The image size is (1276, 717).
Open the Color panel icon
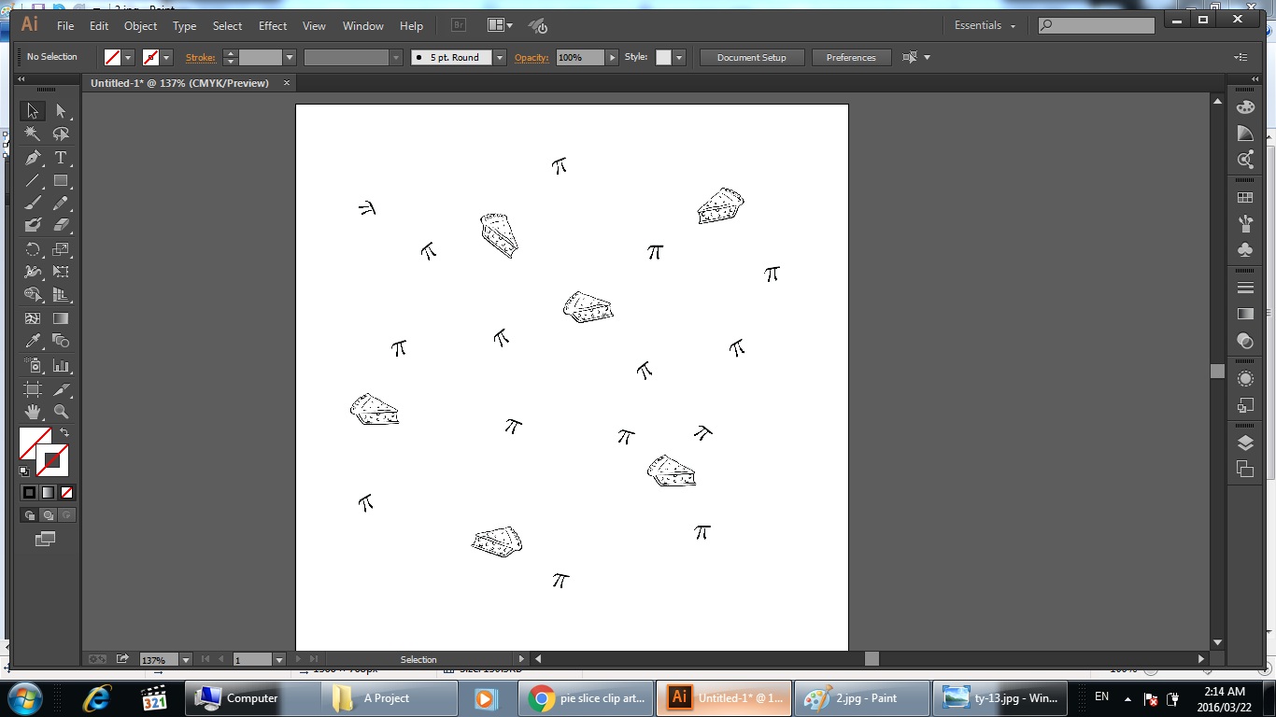pyautogui.click(x=1245, y=107)
